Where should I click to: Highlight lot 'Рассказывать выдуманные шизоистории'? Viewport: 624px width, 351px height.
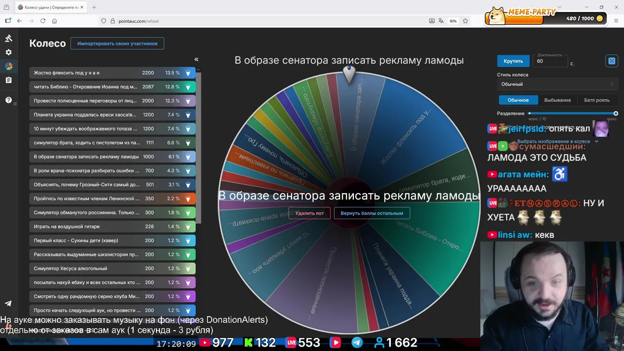[x=188, y=254]
